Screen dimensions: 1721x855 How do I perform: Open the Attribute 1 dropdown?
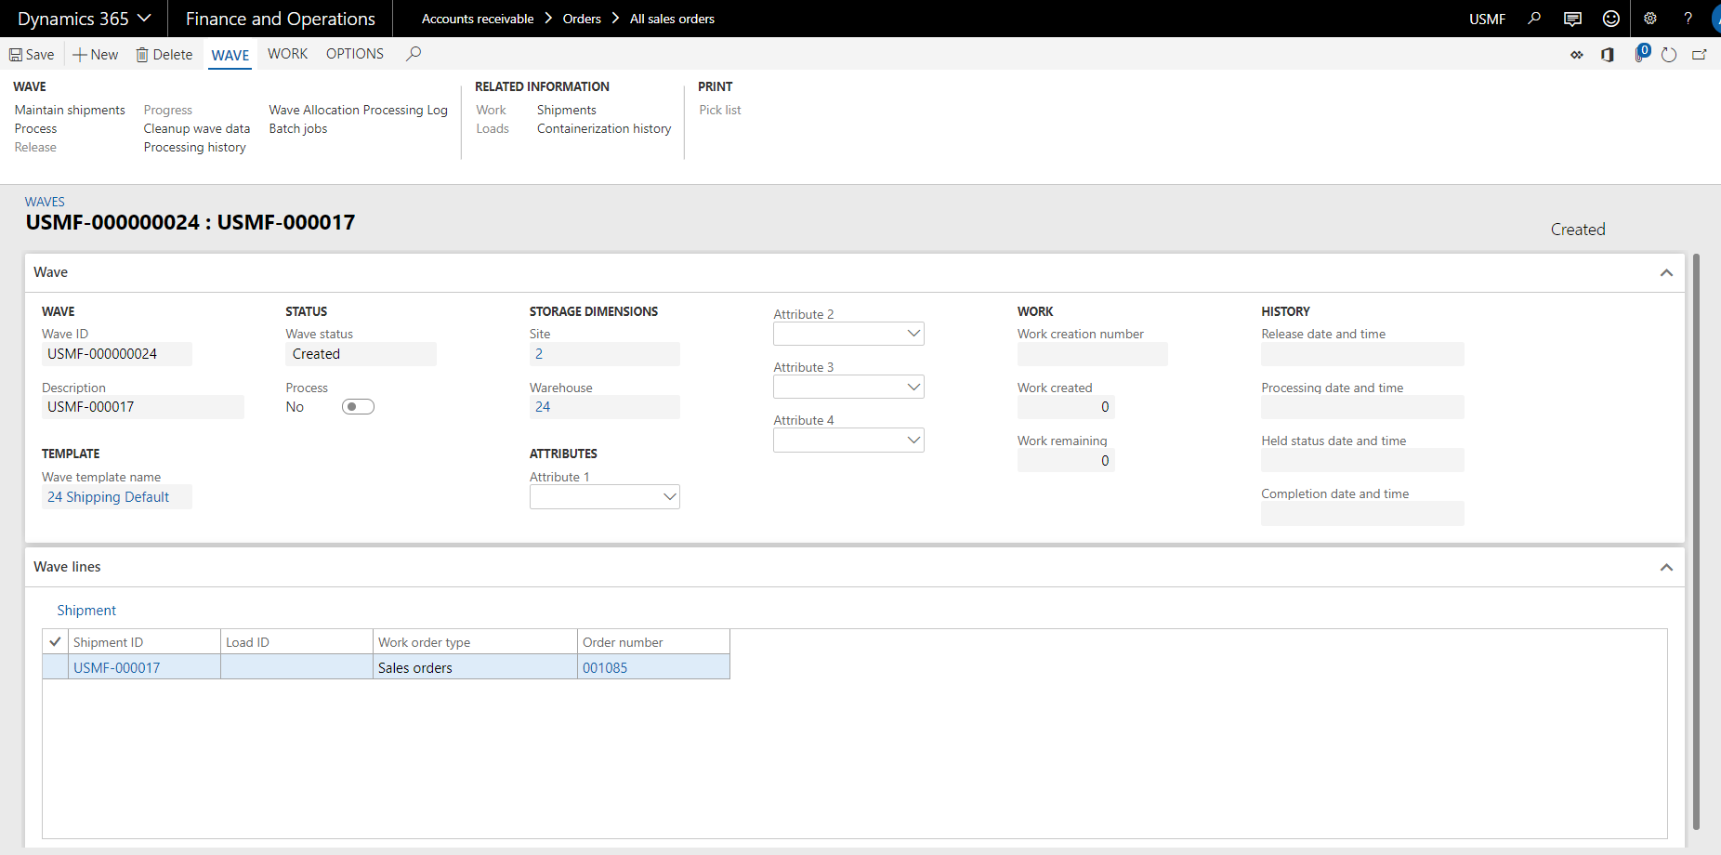[669, 497]
